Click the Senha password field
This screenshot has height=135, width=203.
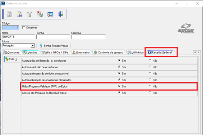(x=53, y=37)
